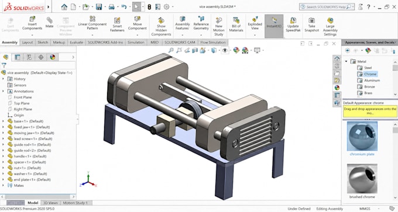Click the Search SOLIDWORKS Help field

tap(327, 7)
